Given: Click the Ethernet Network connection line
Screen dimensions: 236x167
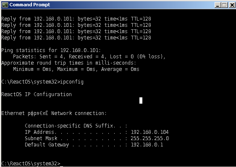Looking at the screenshot, I should coord(54,113).
